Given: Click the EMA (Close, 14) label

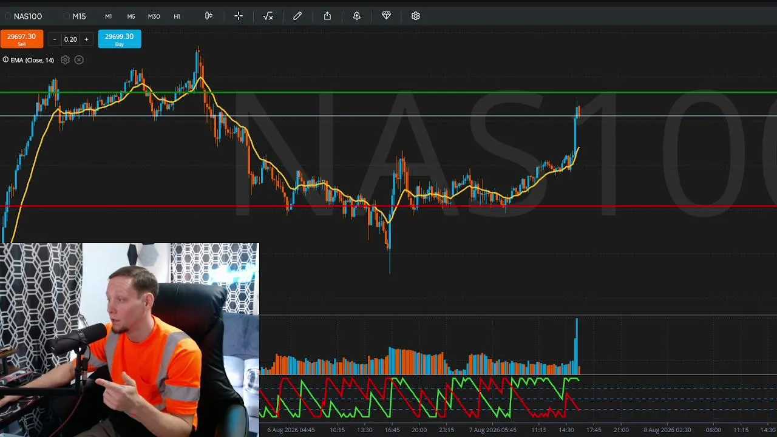Looking at the screenshot, I should tap(32, 60).
